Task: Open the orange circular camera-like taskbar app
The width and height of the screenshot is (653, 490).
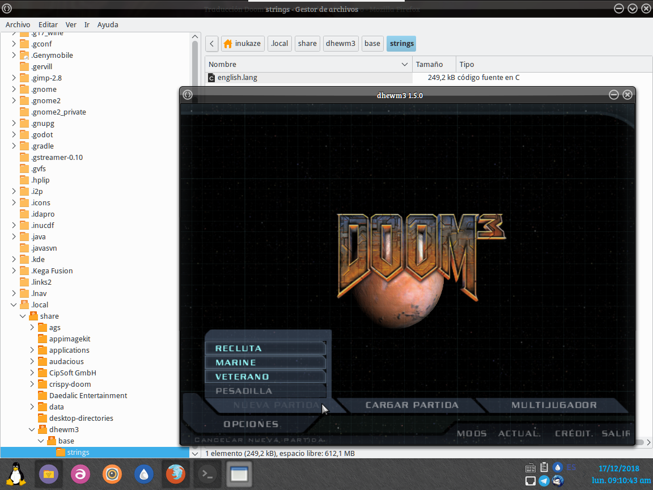Action: click(x=112, y=474)
